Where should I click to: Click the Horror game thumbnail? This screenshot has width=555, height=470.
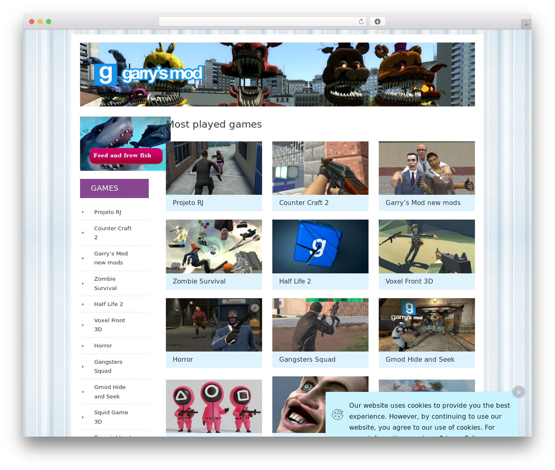214,325
